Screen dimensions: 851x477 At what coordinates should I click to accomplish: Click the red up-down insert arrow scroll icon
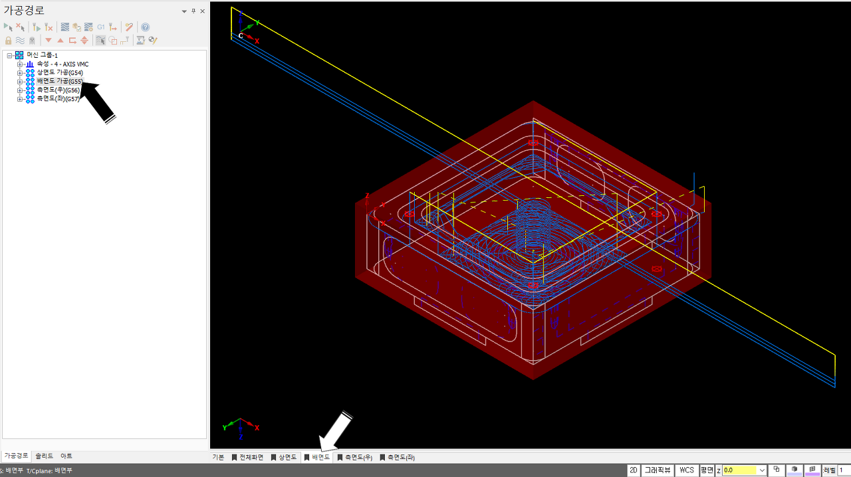[x=84, y=41]
